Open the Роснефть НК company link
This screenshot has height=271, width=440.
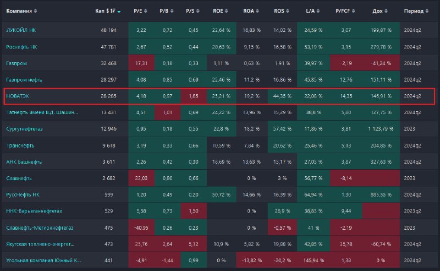pos(21,47)
